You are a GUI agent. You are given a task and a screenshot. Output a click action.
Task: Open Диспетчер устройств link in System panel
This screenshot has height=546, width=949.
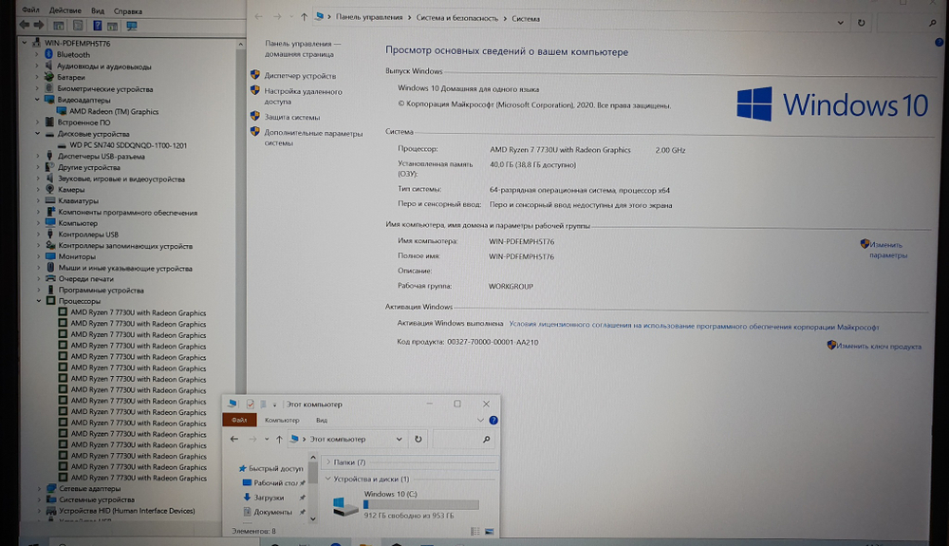[300, 76]
